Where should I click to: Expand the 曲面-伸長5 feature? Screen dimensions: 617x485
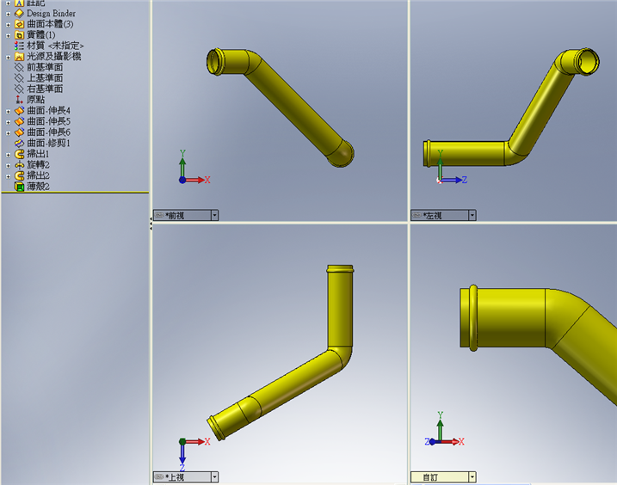coord(8,122)
